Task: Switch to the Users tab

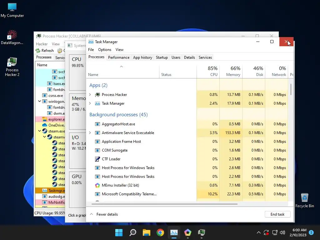Action: (x=176, y=57)
